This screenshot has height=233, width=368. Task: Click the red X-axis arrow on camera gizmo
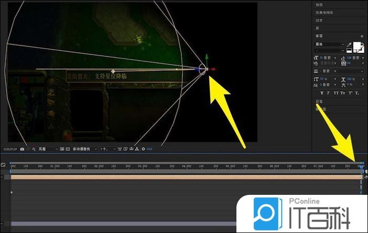[x=213, y=69]
